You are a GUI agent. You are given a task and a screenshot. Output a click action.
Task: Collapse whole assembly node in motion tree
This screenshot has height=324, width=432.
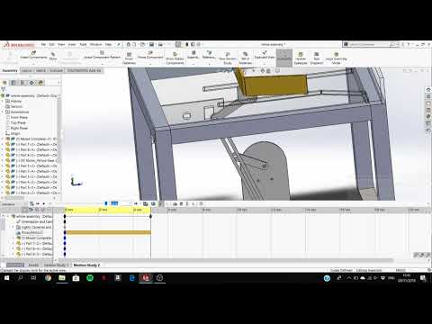coord(8,216)
